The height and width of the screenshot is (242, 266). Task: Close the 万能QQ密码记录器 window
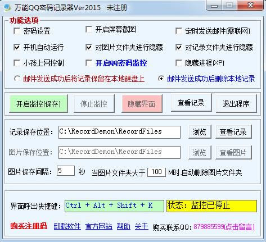click(251, 5)
